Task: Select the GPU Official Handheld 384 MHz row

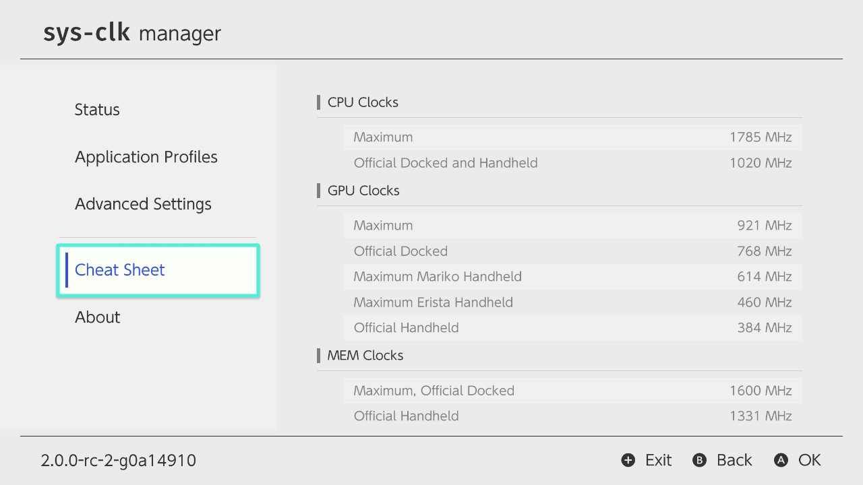Action: 572,328
